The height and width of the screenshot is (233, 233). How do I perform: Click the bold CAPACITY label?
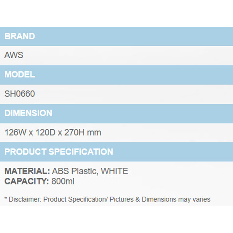[x=26, y=181]
